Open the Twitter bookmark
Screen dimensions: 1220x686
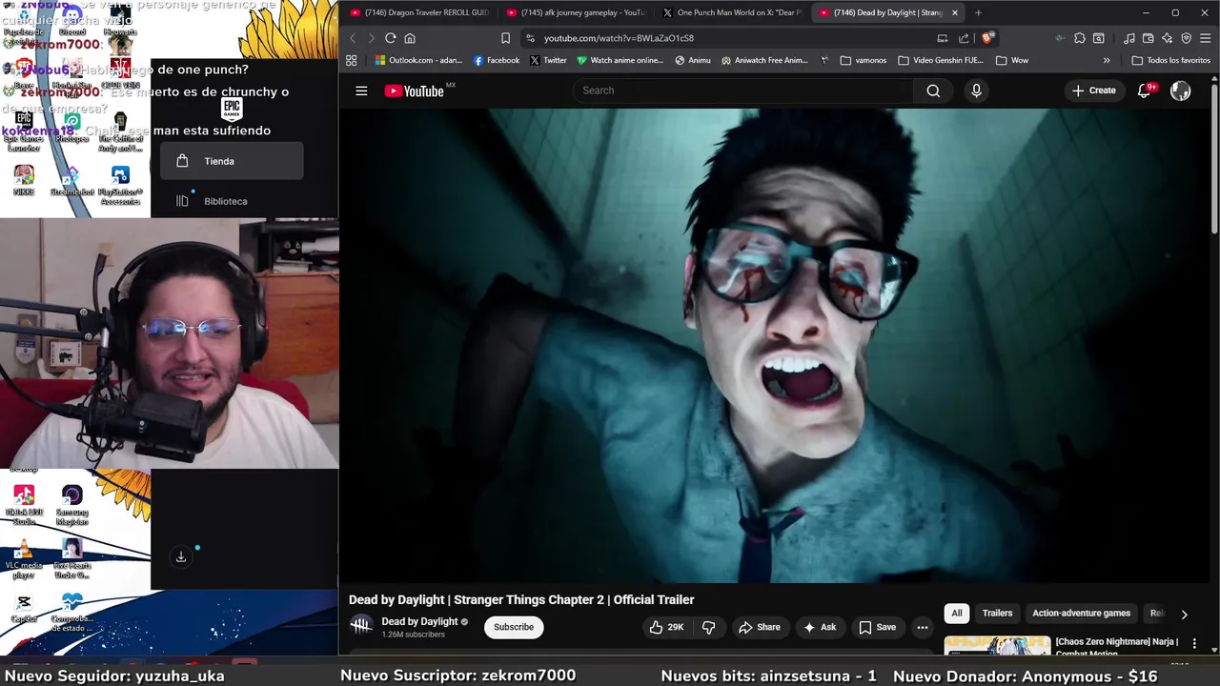point(548,60)
